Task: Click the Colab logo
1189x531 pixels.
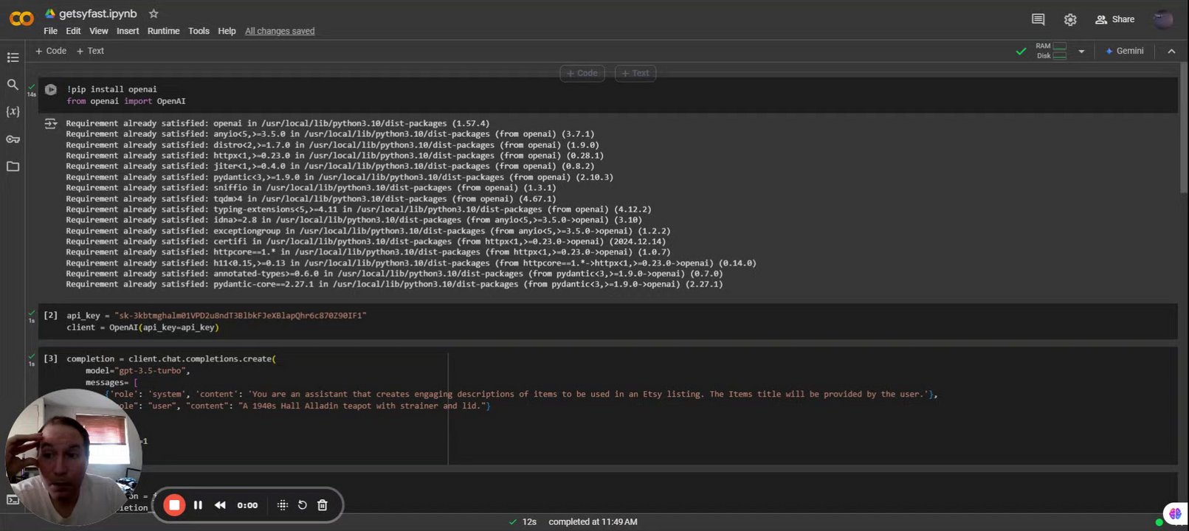Action: pyautogui.click(x=21, y=19)
